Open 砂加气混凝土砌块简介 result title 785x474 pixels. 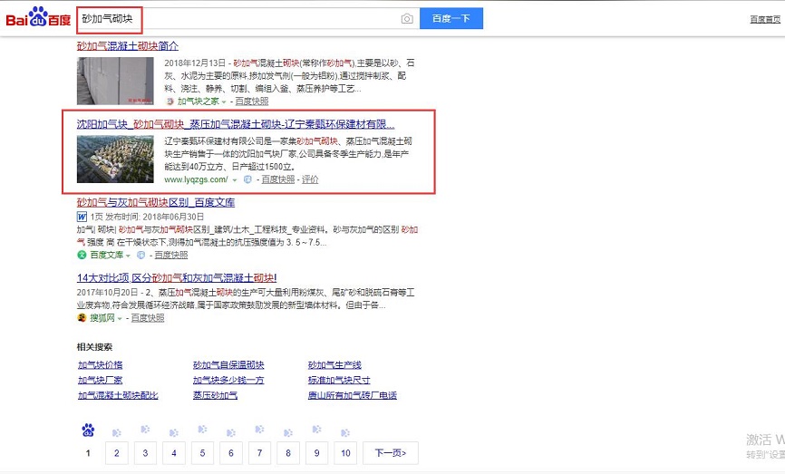[x=128, y=46]
